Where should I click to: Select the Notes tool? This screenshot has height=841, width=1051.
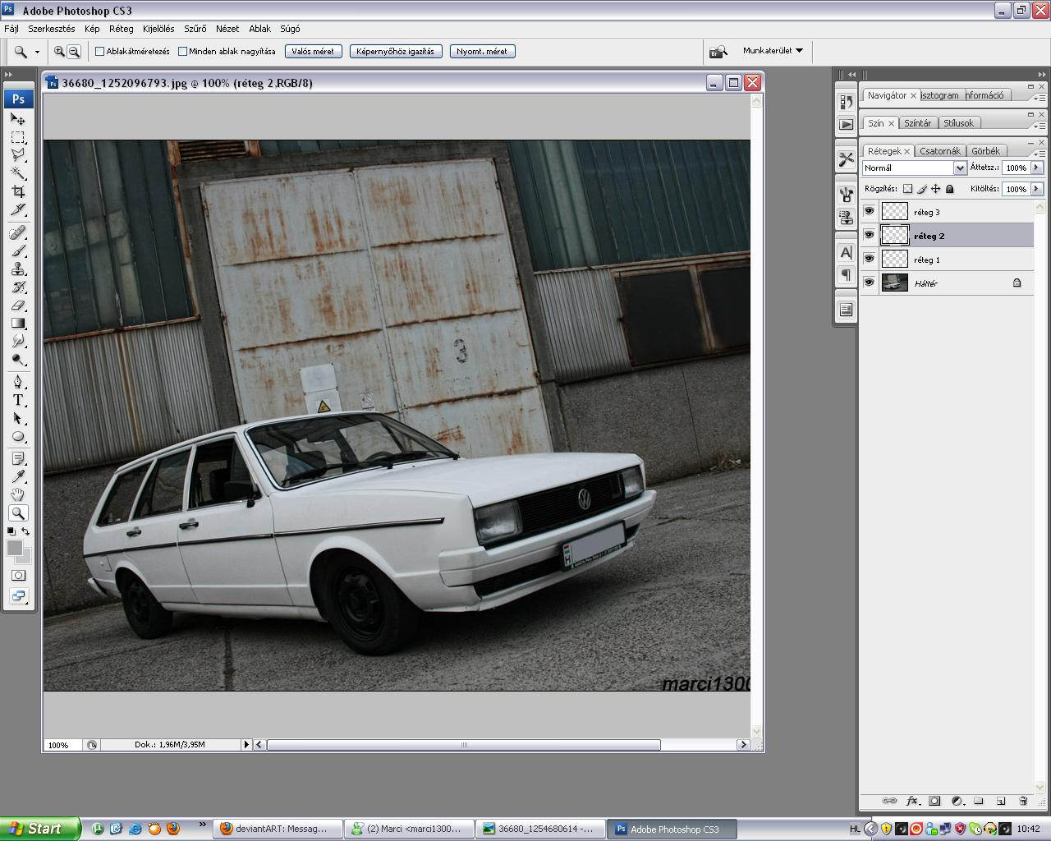tap(18, 459)
